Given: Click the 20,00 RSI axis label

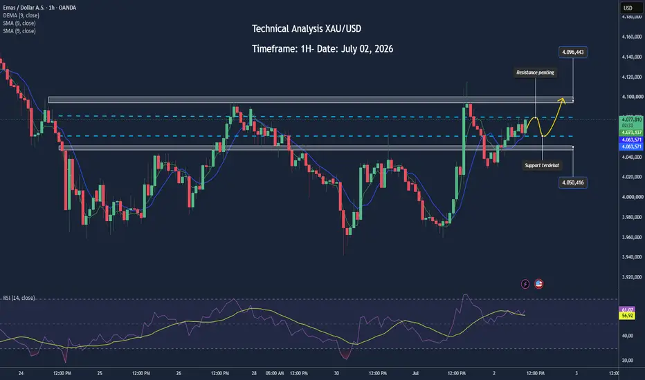Looking at the screenshot, I should click(628, 361).
